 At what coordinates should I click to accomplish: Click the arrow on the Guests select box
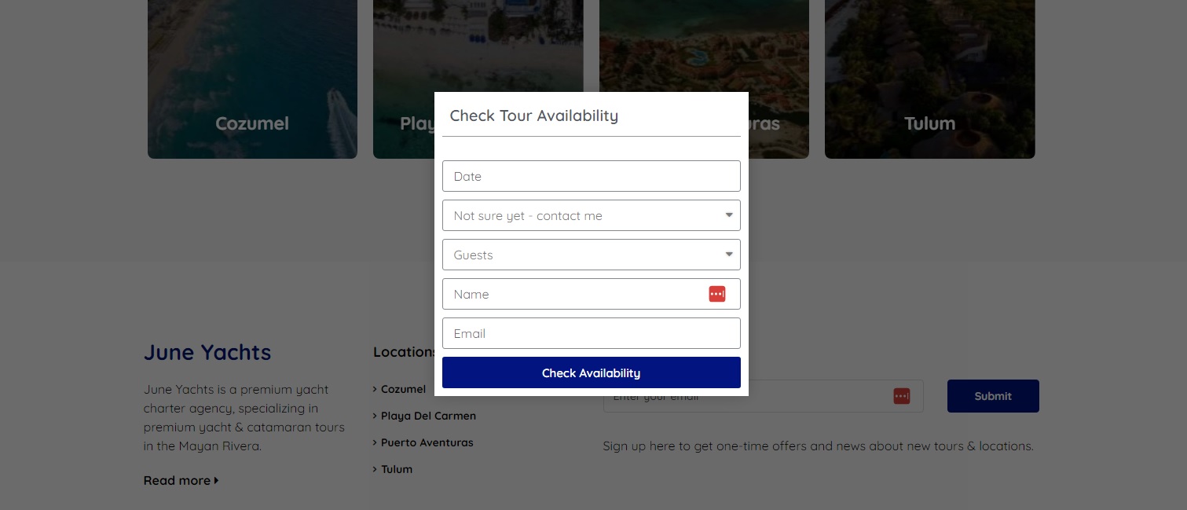click(729, 255)
